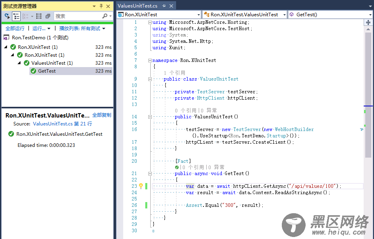Click the run tests after build icon
Viewport: 374px width, 239px height.
click(x=7, y=16)
